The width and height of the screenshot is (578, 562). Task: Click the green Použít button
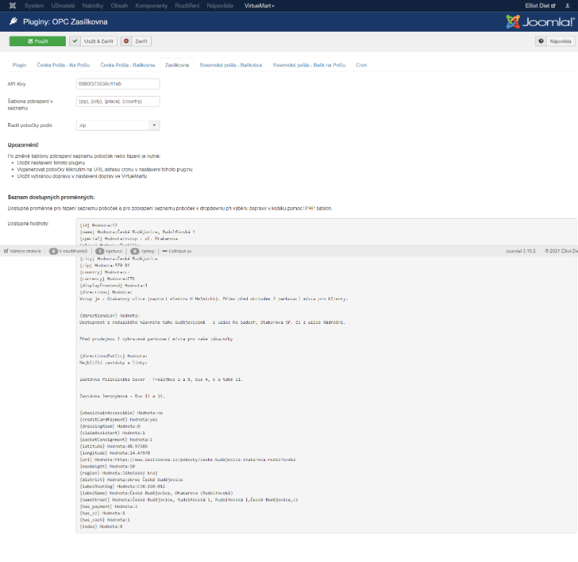(x=38, y=41)
